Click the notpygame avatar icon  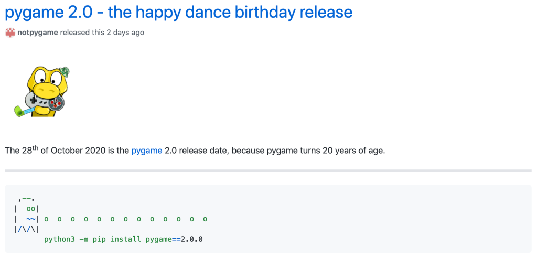pos(10,33)
